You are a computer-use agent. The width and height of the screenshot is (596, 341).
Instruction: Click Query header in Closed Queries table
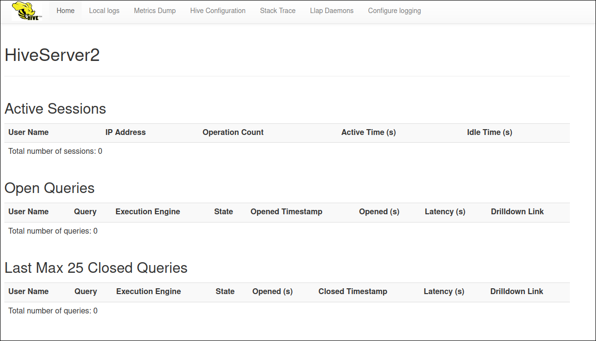click(x=86, y=292)
